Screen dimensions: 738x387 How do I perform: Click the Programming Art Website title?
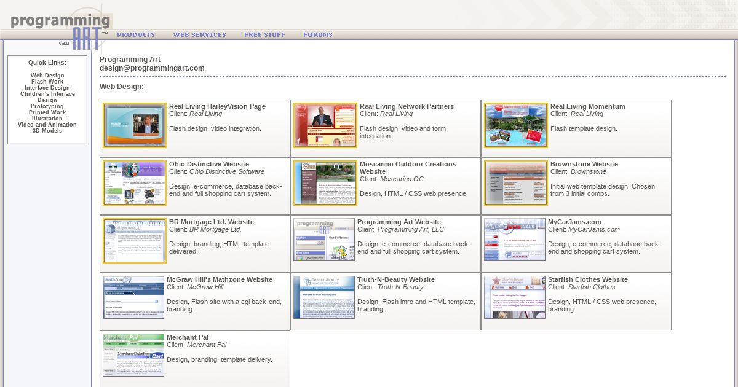pos(399,222)
